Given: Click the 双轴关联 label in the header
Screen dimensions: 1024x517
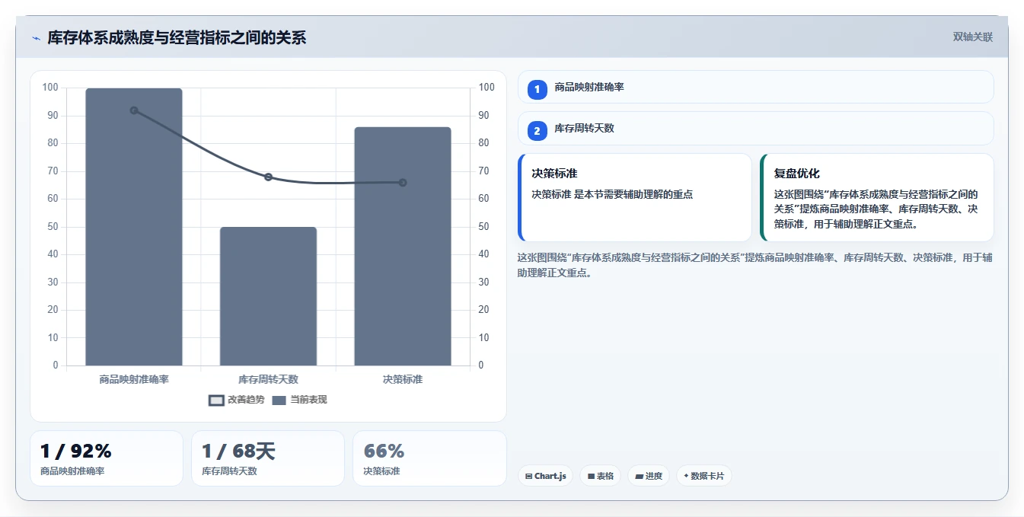Looking at the screenshot, I should tap(972, 37).
